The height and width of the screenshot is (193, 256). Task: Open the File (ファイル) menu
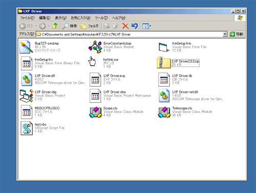[x=27, y=18]
